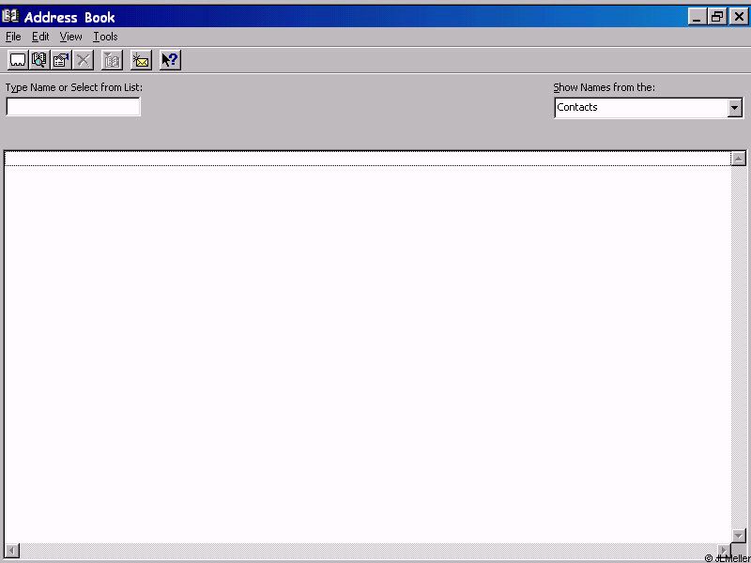751x563 pixels.
Task: Click Add to Personal Address Book icon
Action: point(113,60)
